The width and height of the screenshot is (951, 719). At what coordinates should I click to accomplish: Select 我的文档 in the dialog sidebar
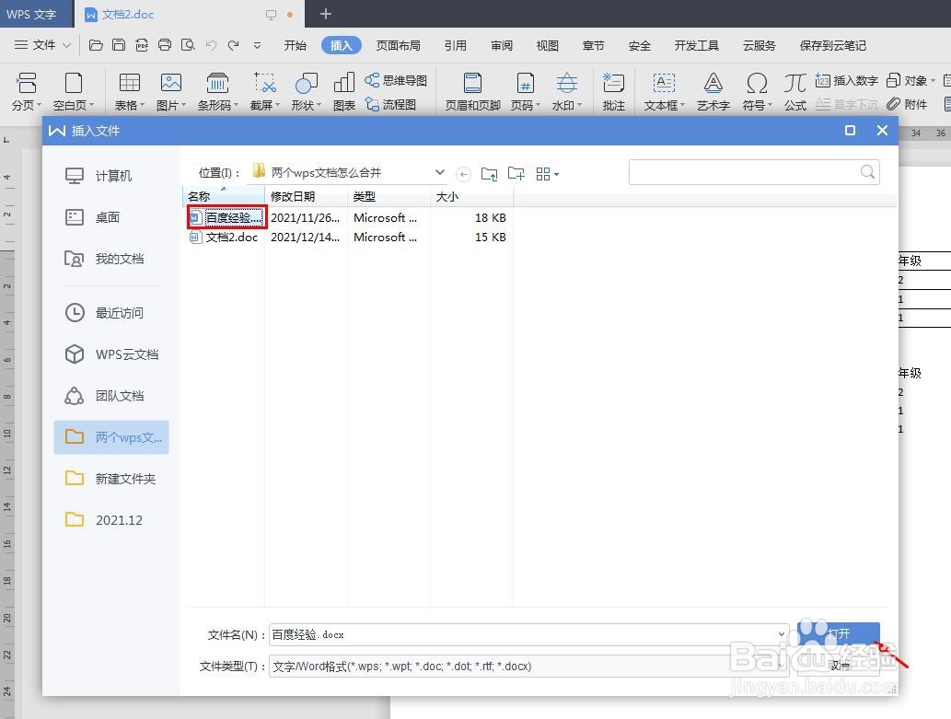point(111,259)
